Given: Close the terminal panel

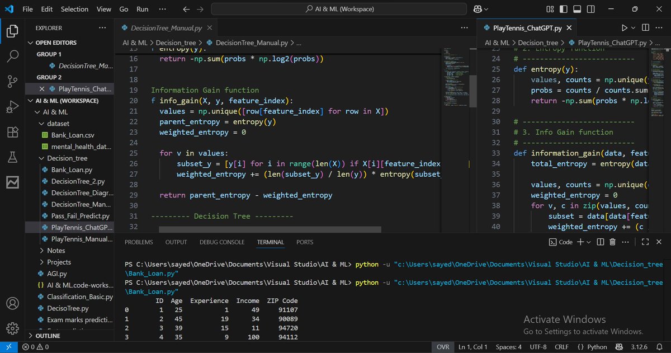Looking at the screenshot, I should point(658,242).
